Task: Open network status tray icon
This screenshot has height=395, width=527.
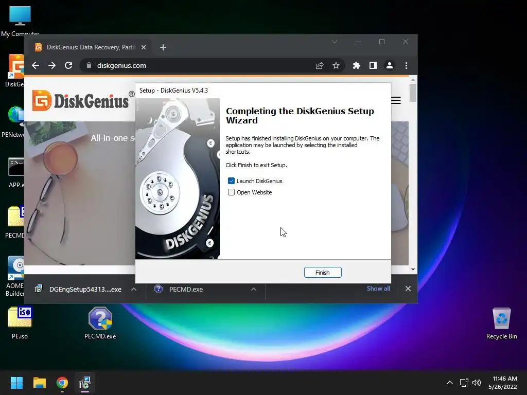Action: click(x=464, y=383)
